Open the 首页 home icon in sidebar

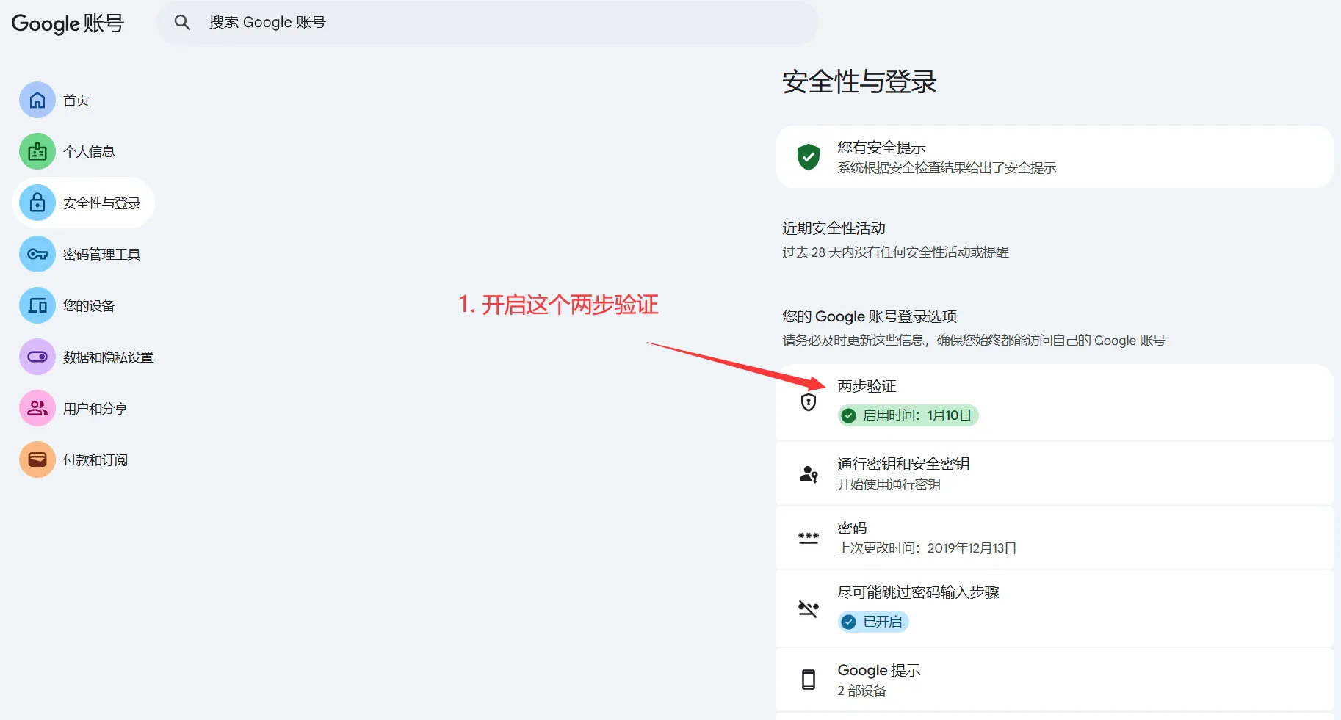click(x=37, y=100)
